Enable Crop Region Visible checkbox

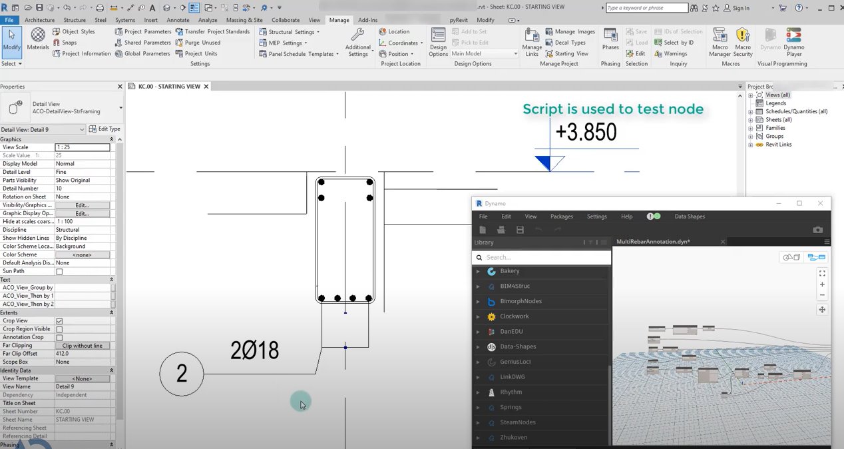59,329
